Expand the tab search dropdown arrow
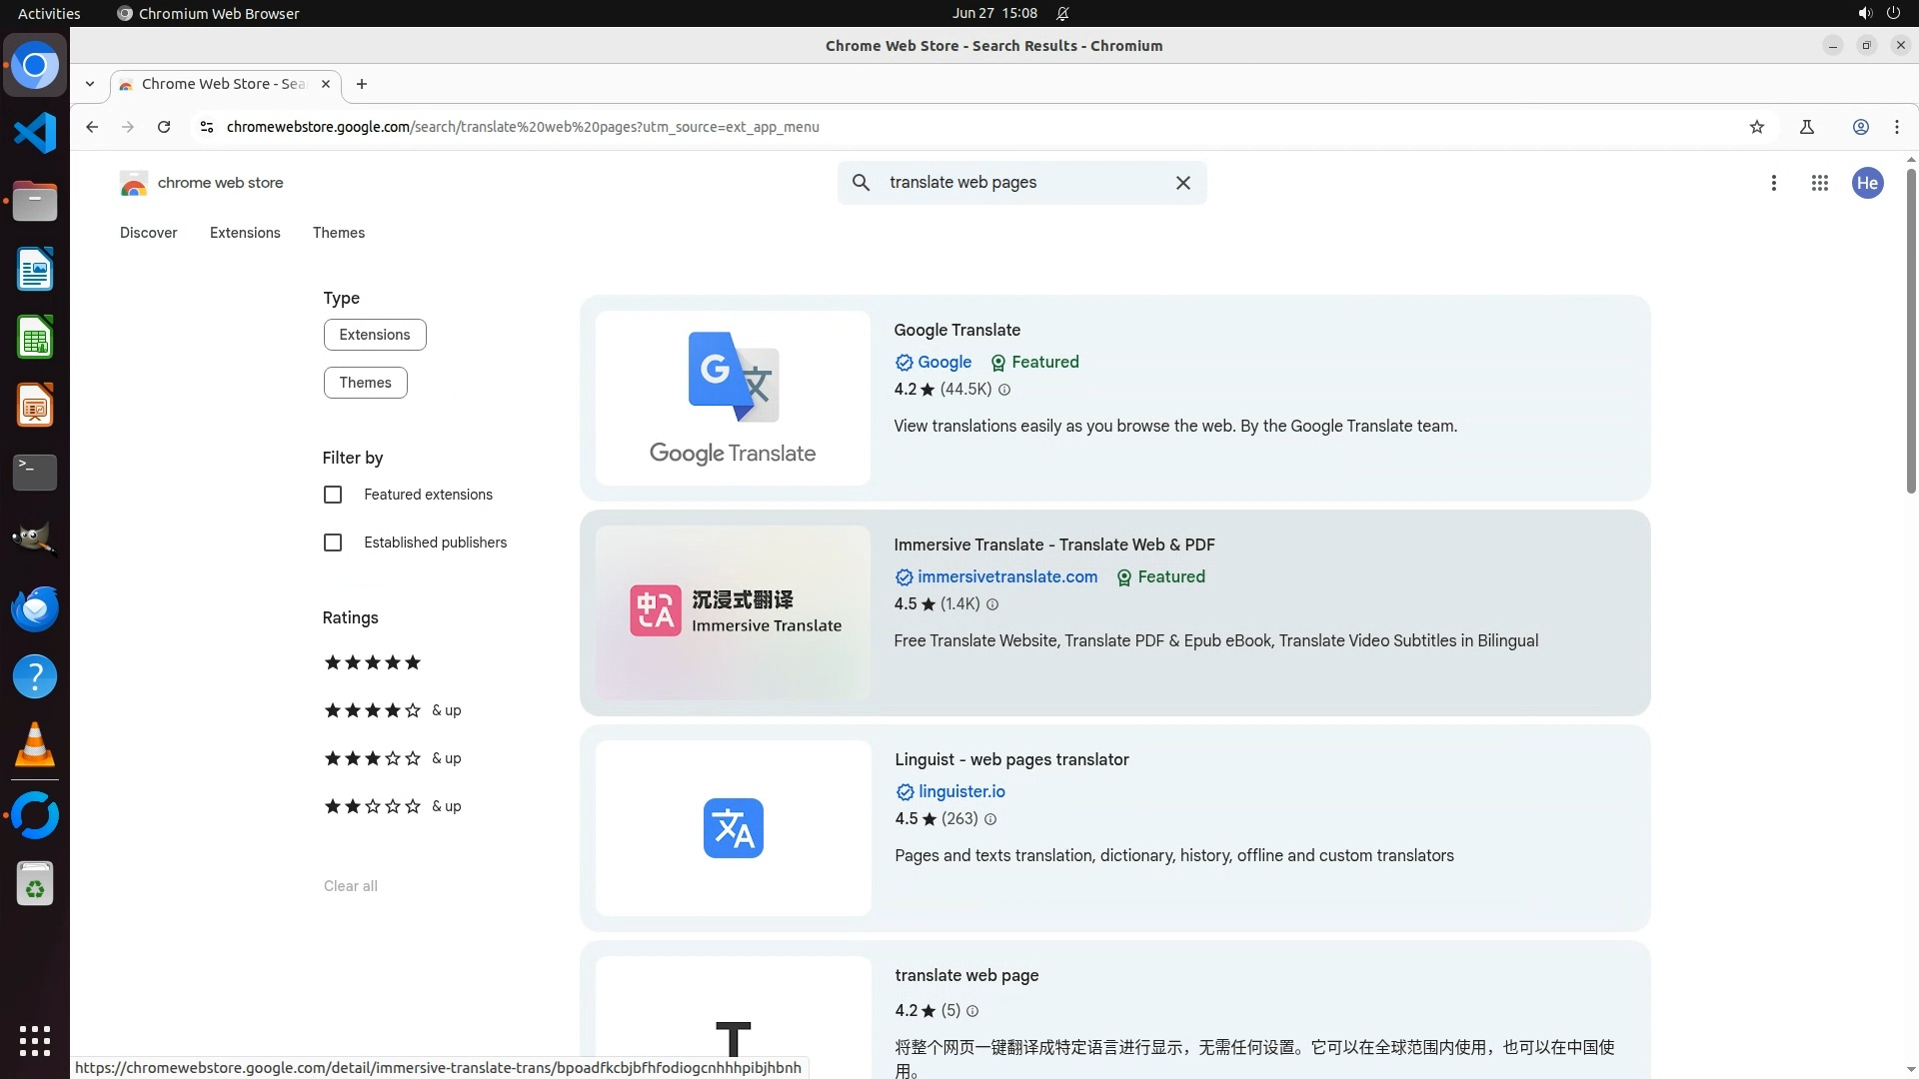Screen dimensions: 1919x1079 pos(90,84)
